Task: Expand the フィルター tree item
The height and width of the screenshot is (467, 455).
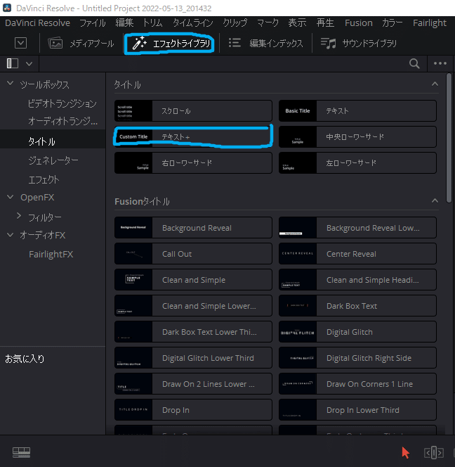Action: 19,216
